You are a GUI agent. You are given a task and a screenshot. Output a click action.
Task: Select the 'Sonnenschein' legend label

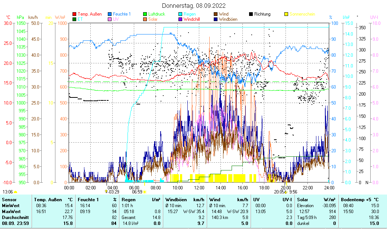pyautogui.click(x=302, y=14)
